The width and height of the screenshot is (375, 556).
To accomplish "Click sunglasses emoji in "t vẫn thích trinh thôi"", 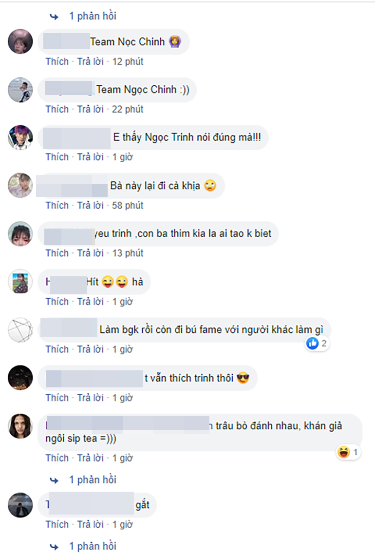I will click(x=243, y=378).
